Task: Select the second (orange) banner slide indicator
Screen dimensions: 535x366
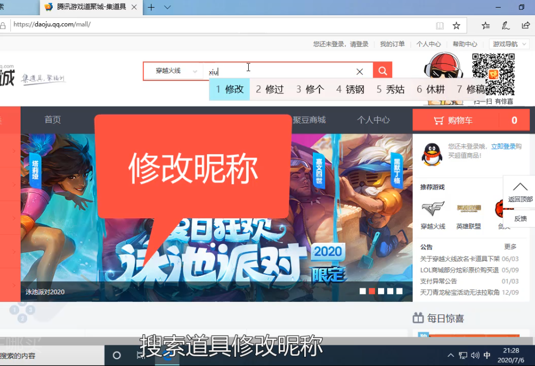Action: pyautogui.click(x=372, y=291)
